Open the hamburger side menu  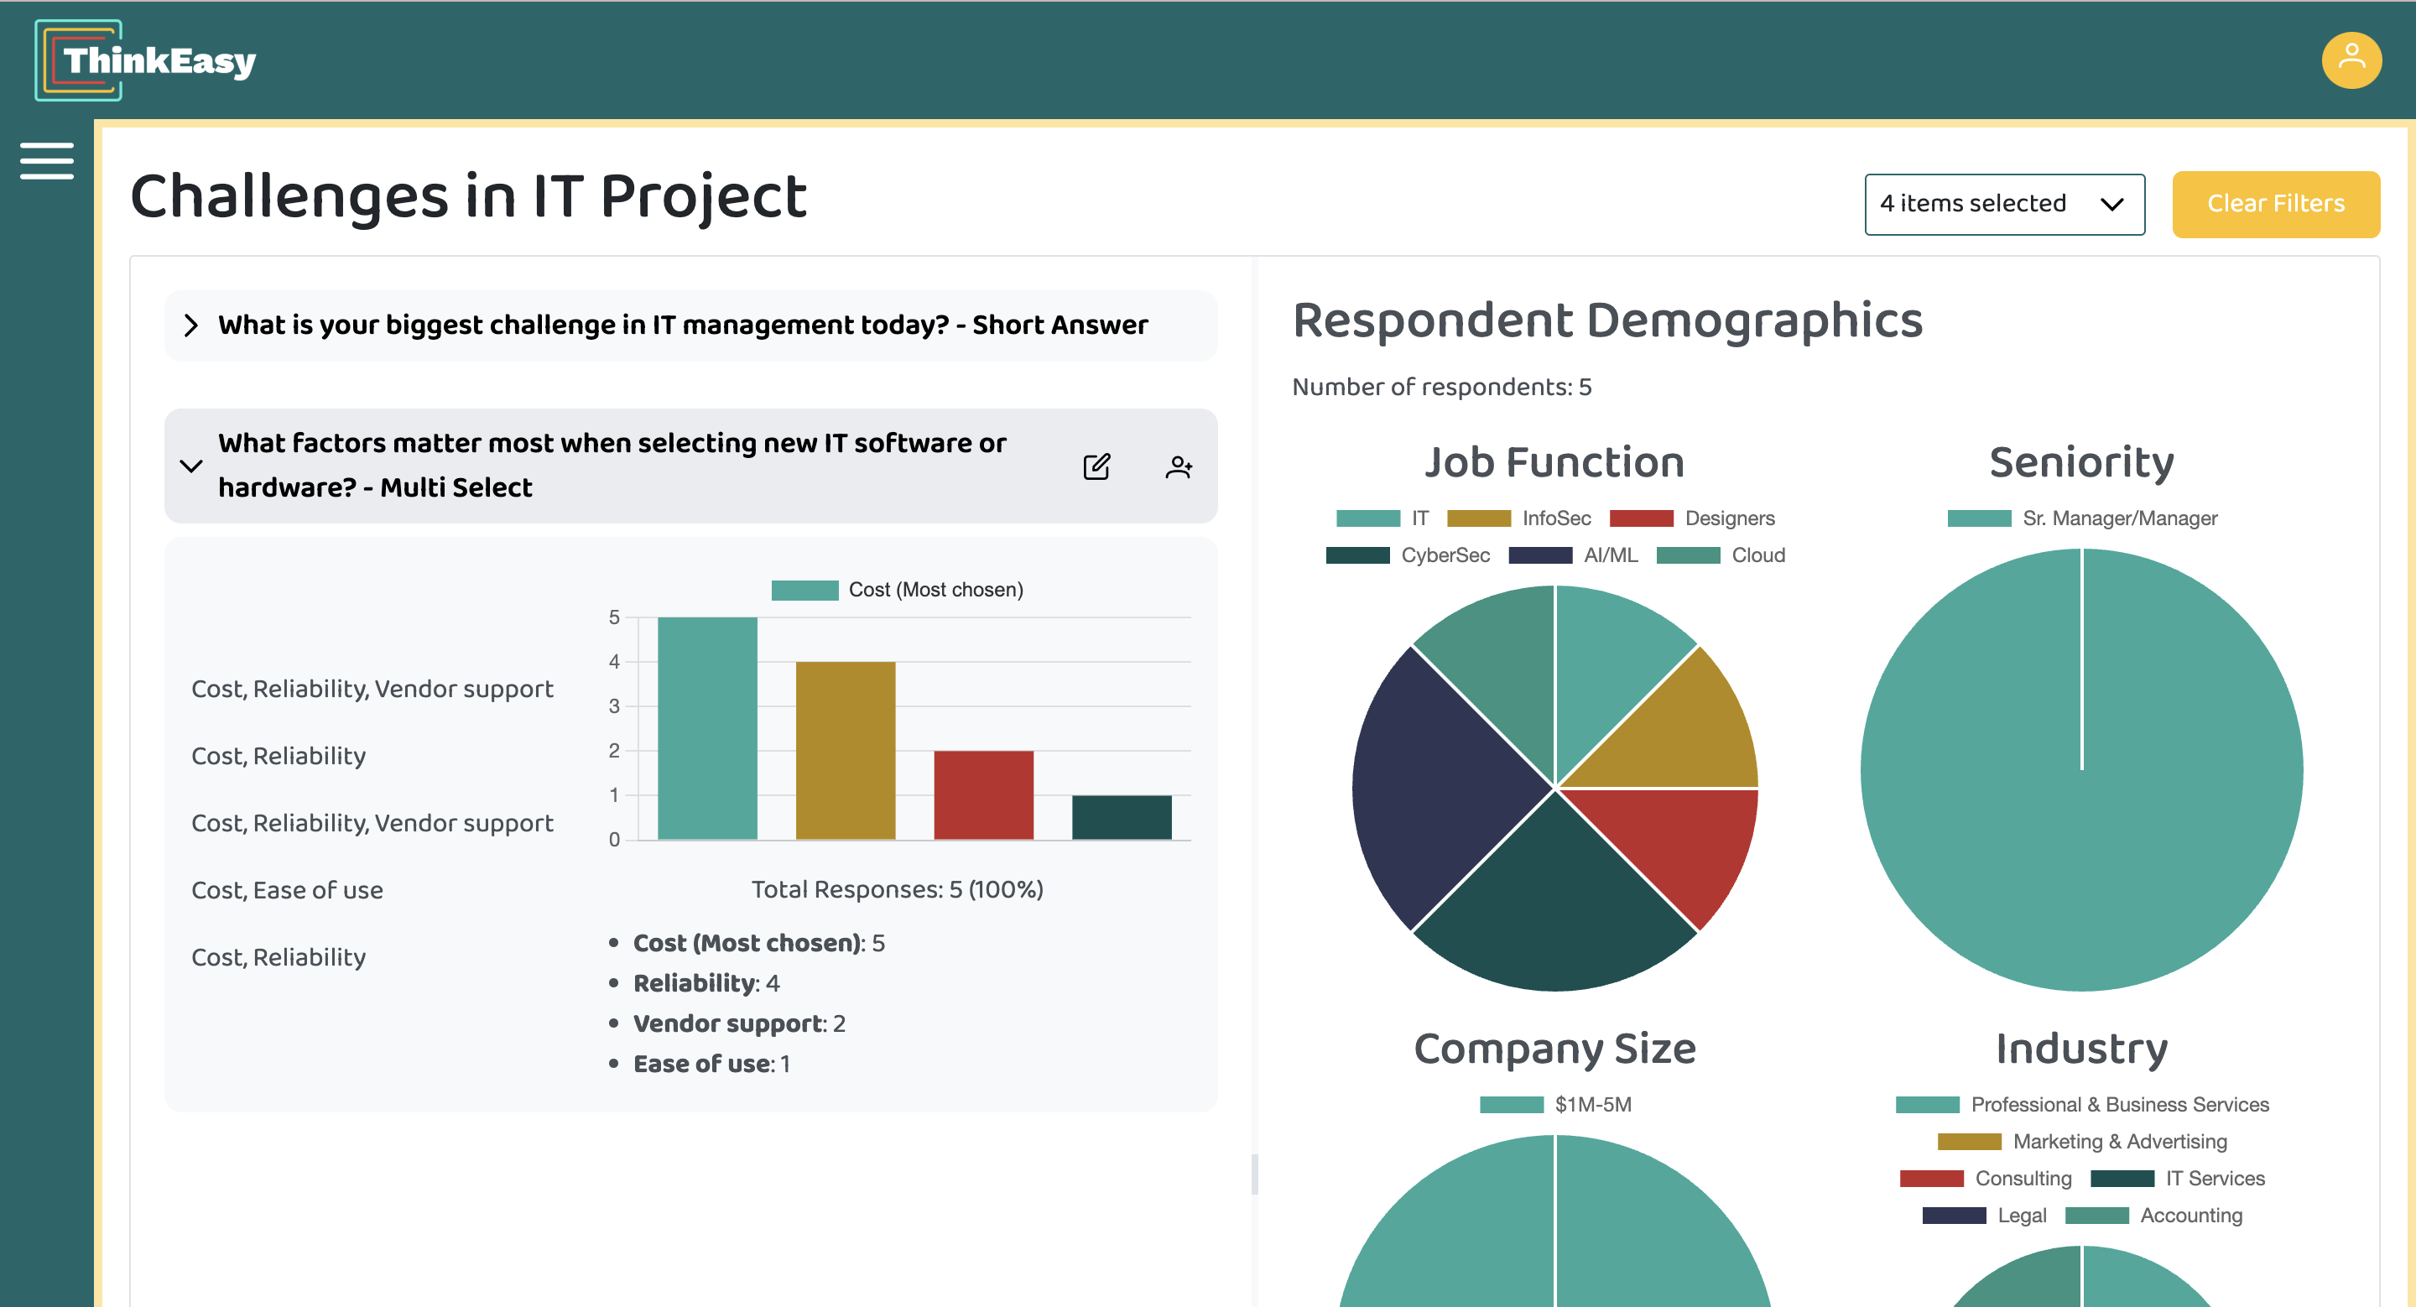pyautogui.click(x=46, y=160)
